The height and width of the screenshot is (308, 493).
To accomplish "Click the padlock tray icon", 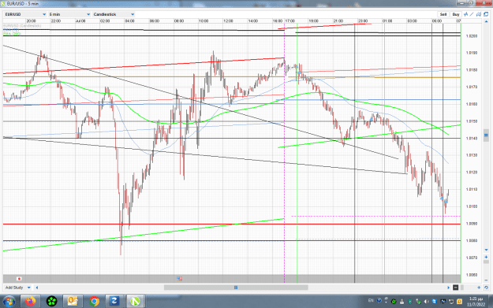I will [x=401, y=302].
